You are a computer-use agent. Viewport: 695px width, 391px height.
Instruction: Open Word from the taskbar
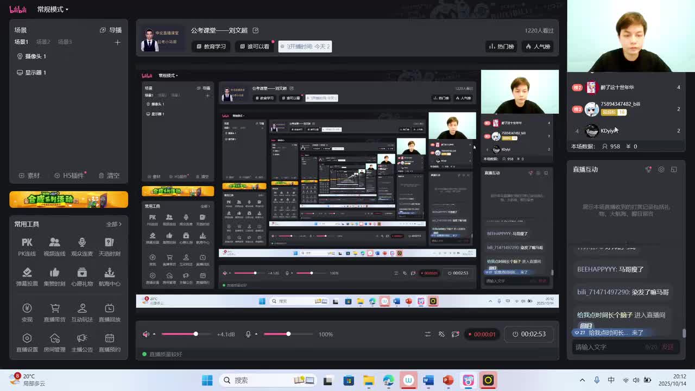click(428, 380)
